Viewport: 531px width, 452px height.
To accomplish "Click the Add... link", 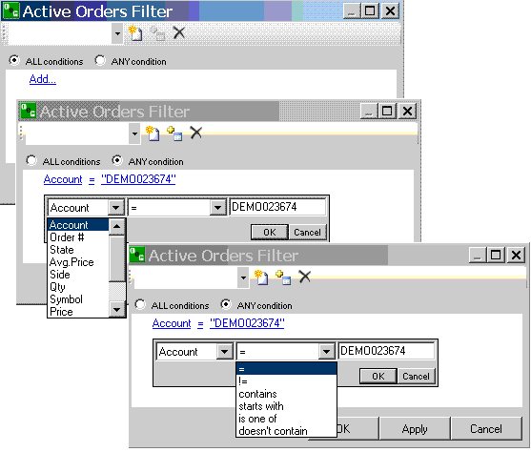I will 43,79.
